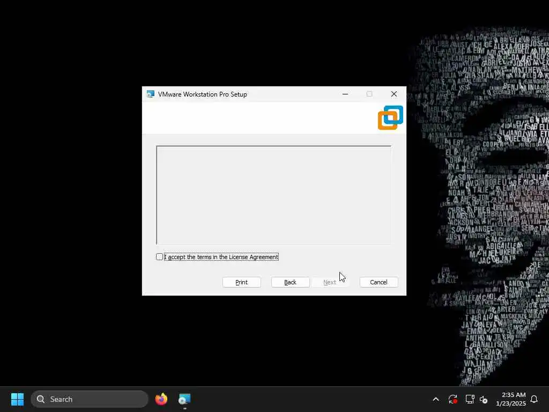The width and height of the screenshot is (549, 412).
Task: Close the VMware setup window
Action: pyautogui.click(x=394, y=94)
